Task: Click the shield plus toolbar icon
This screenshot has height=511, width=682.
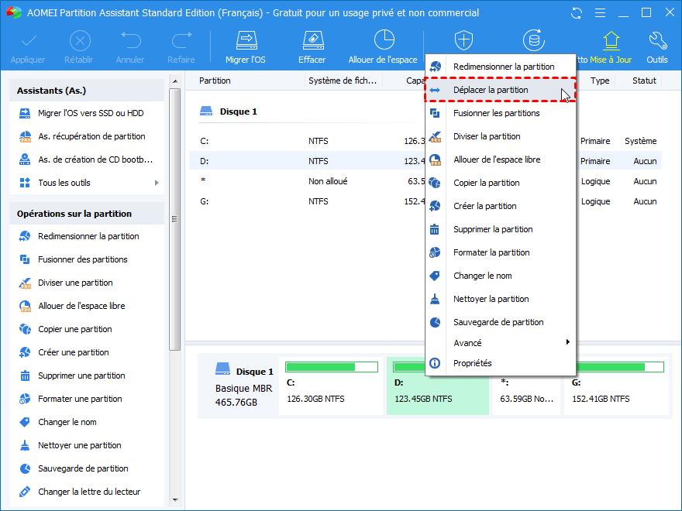Action: (463, 40)
